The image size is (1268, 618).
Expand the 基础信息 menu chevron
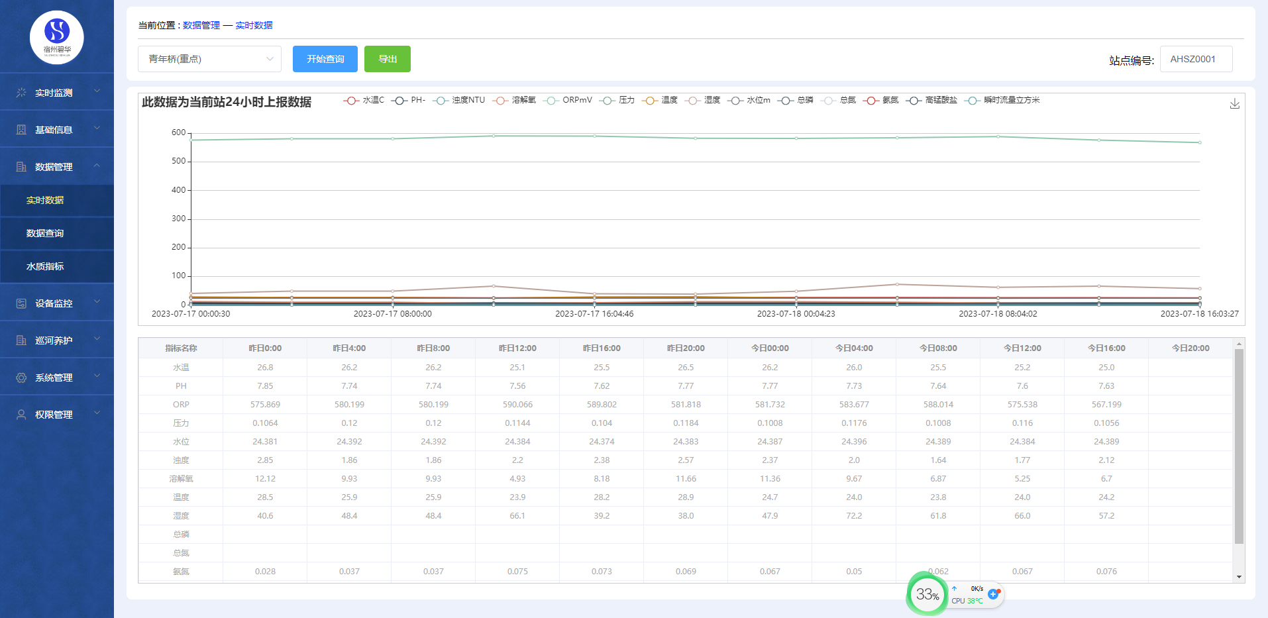(x=97, y=128)
